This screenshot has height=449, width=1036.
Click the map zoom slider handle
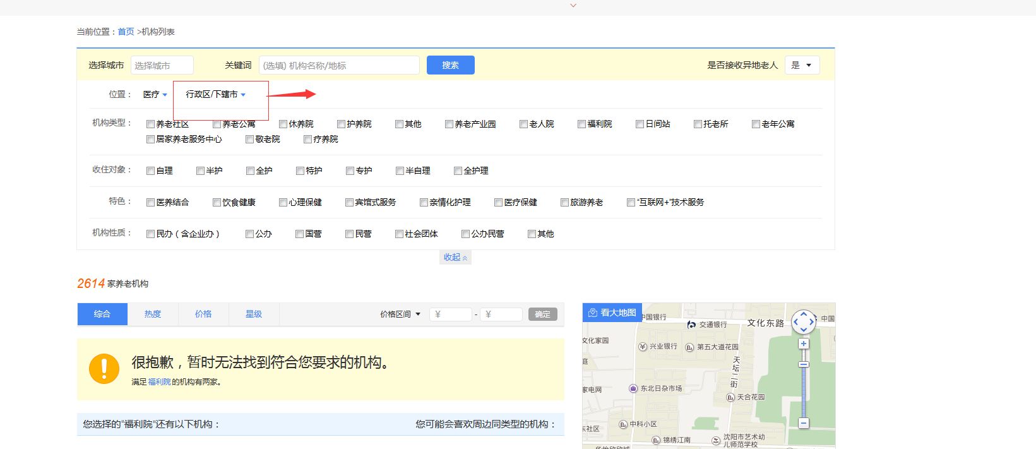click(803, 364)
